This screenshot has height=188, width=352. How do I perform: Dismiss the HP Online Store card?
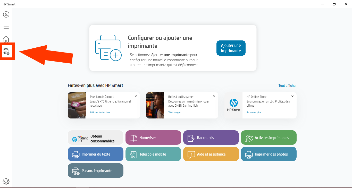pos(292,96)
